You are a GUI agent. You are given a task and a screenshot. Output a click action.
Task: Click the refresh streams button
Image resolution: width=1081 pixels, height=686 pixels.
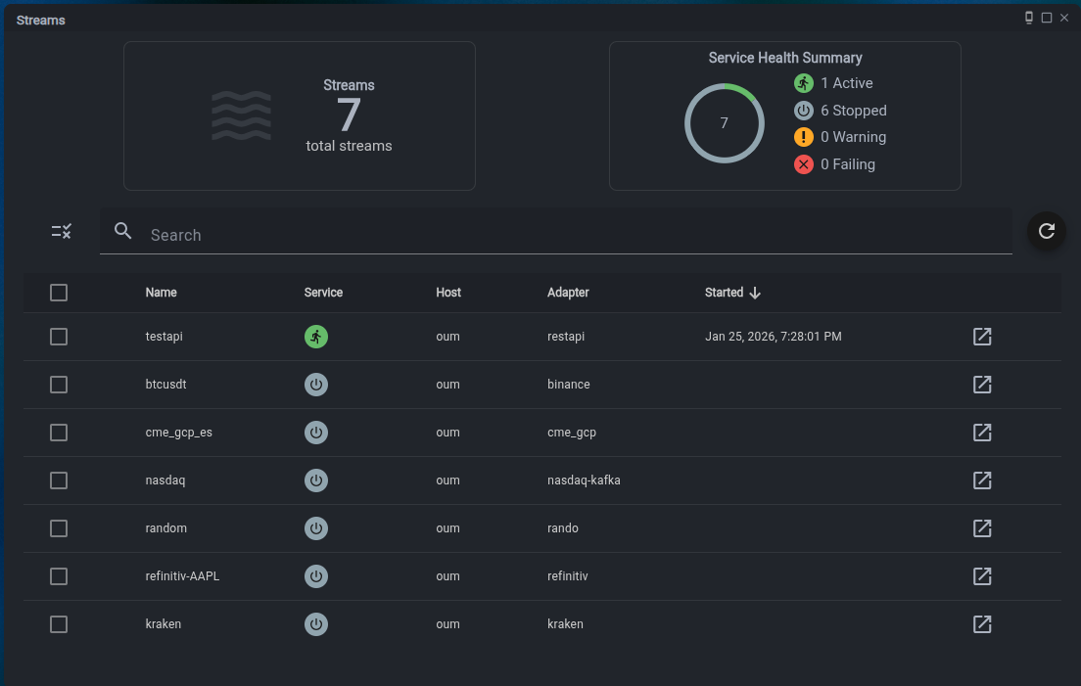pos(1046,231)
